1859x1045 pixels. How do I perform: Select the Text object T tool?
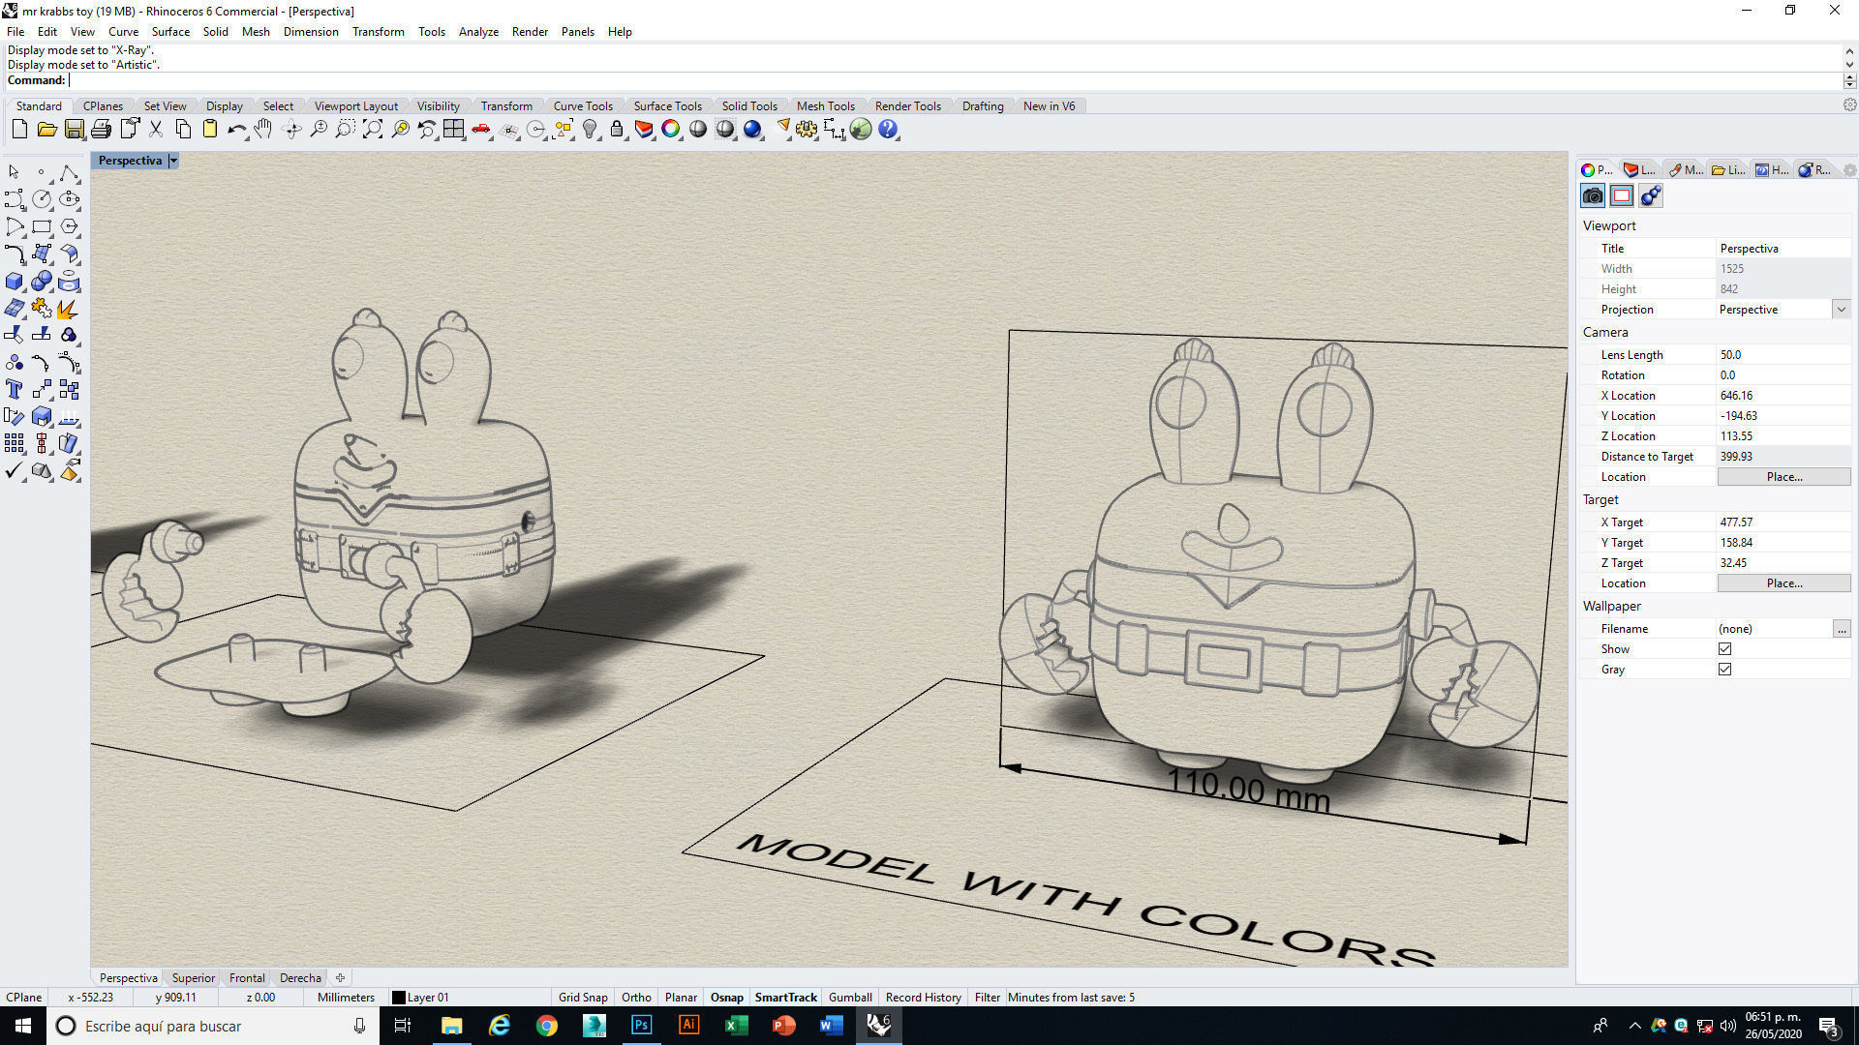[14, 389]
